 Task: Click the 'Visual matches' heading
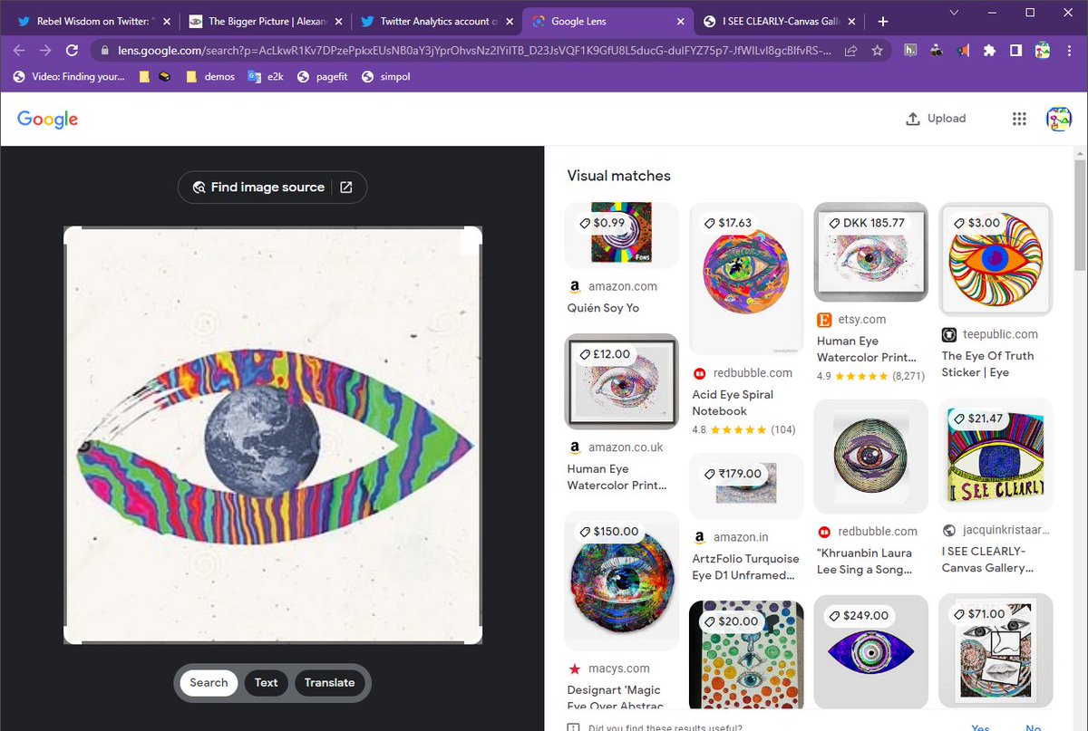point(619,176)
